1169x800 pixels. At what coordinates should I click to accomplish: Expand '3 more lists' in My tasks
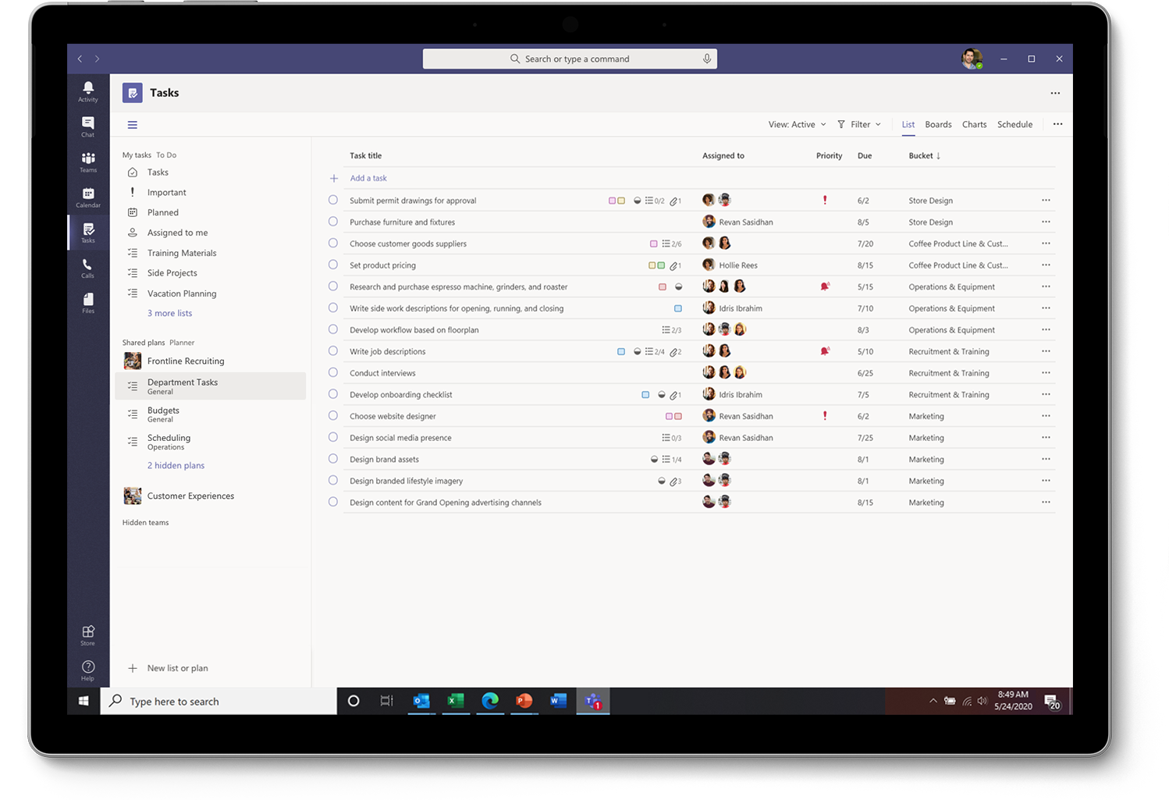169,313
